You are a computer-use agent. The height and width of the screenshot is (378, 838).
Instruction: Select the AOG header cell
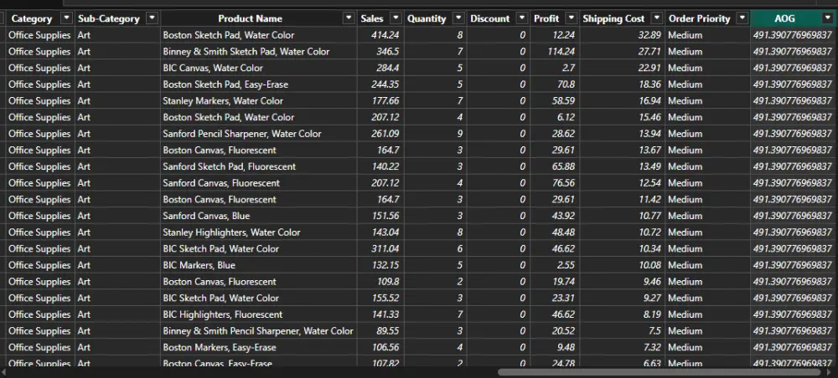(784, 18)
